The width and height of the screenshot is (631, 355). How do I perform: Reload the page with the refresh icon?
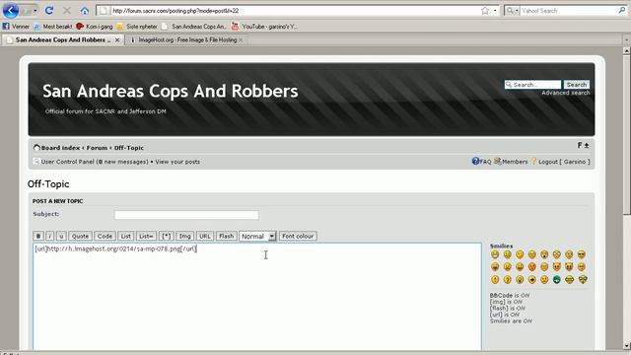(x=49, y=11)
